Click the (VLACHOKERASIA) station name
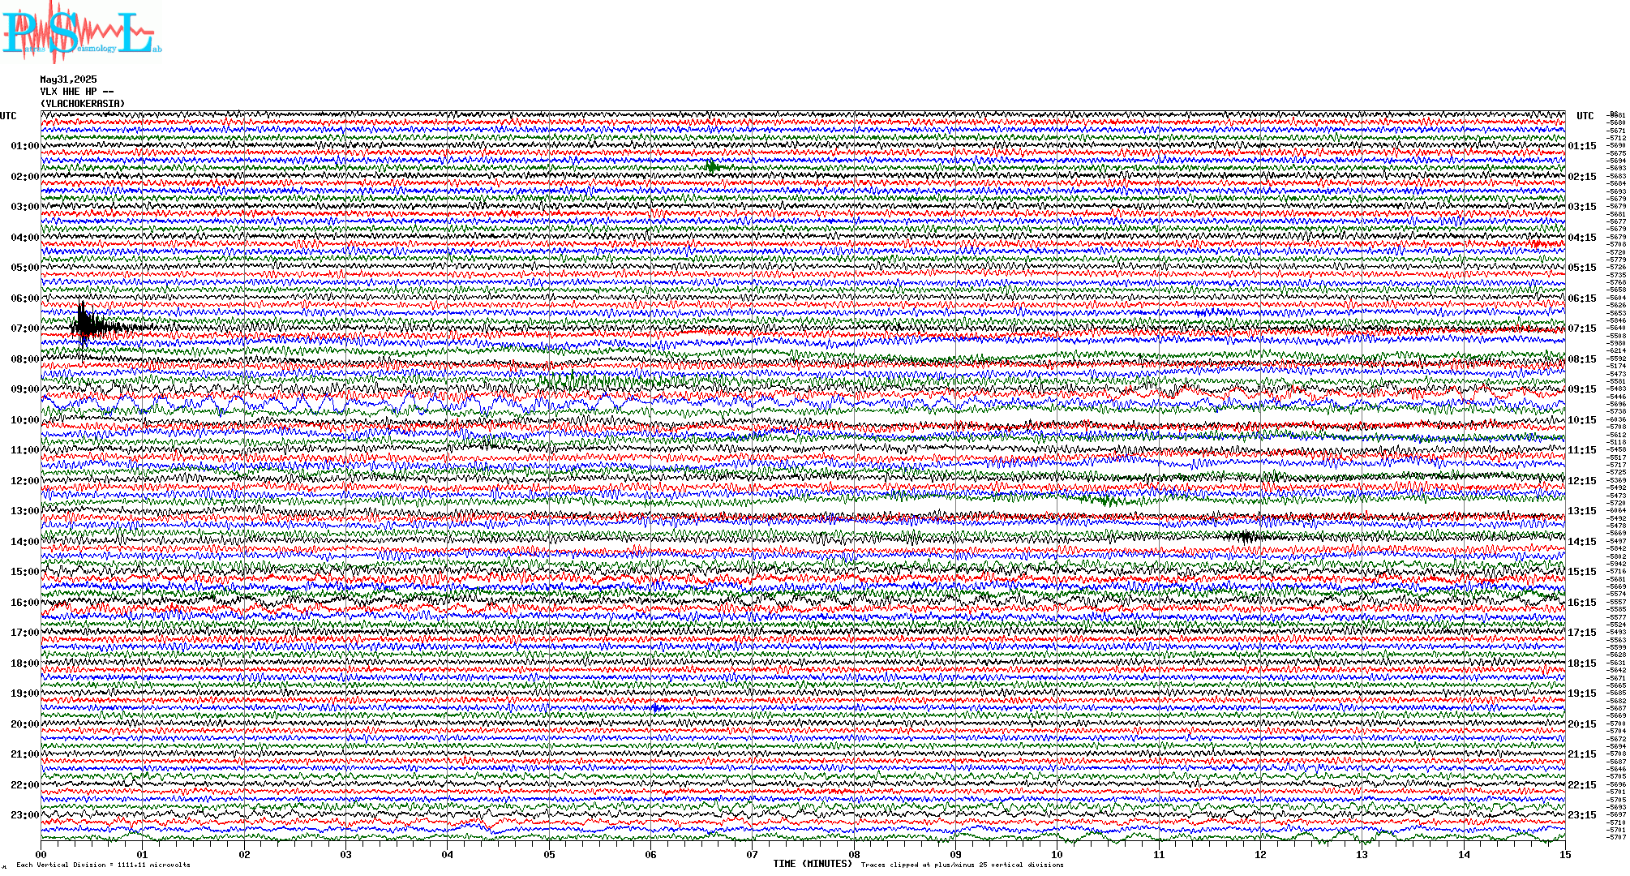 [x=83, y=104]
